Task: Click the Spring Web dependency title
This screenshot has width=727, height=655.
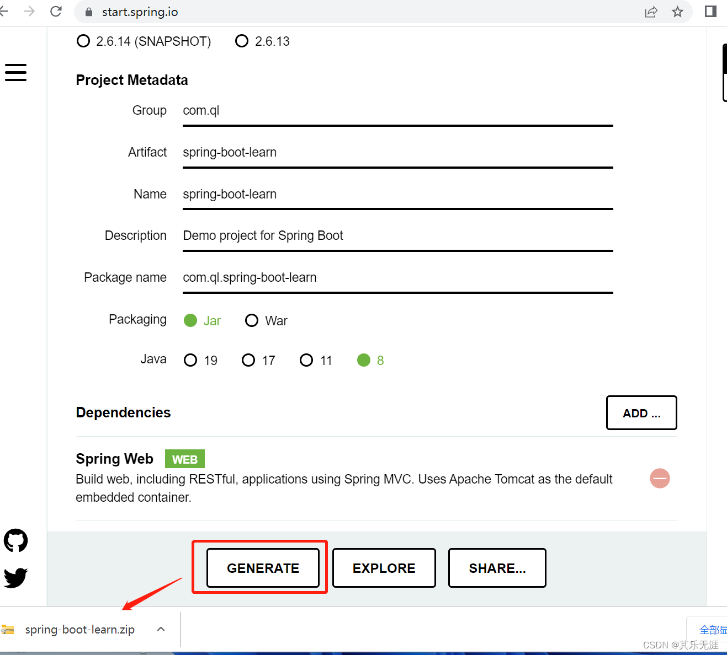Action: pos(114,459)
